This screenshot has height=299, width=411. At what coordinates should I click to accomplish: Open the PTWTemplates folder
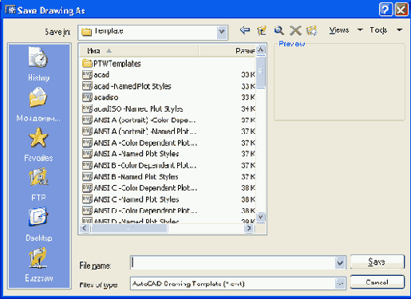(x=112, y=64)
